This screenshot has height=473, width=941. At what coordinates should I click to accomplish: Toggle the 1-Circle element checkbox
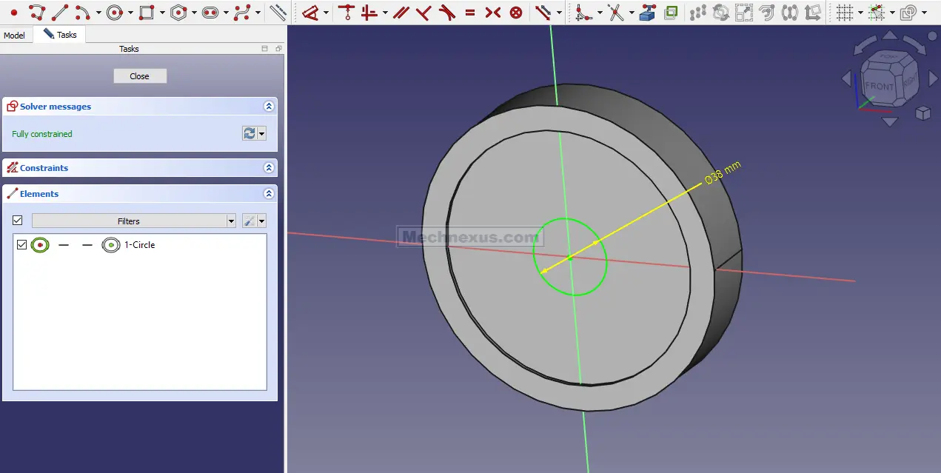coord(21,244)
